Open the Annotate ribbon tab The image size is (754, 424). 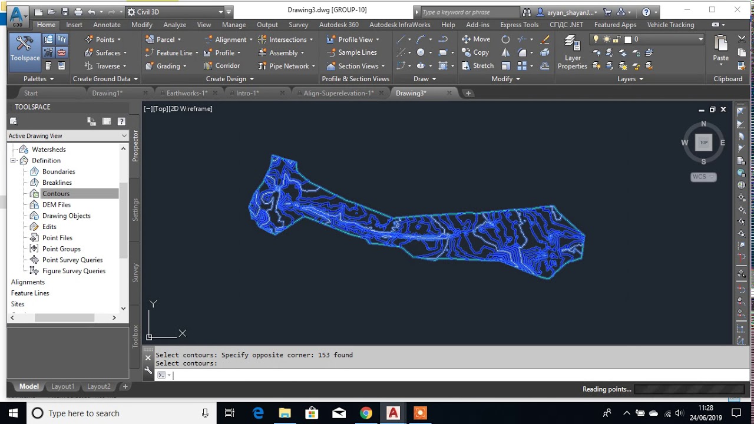tap(107, 25)
